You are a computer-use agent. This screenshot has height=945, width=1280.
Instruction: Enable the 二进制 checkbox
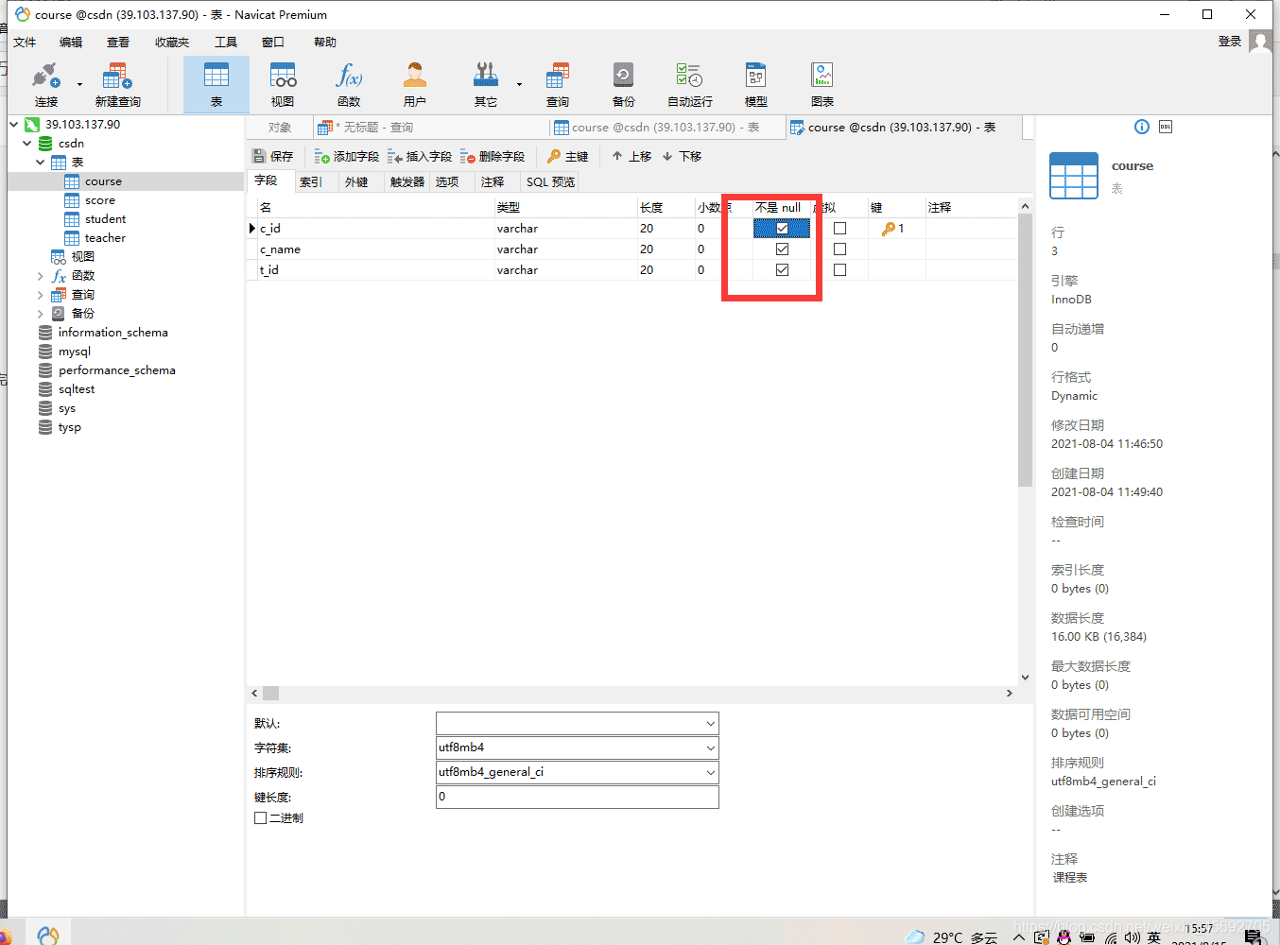261,818
